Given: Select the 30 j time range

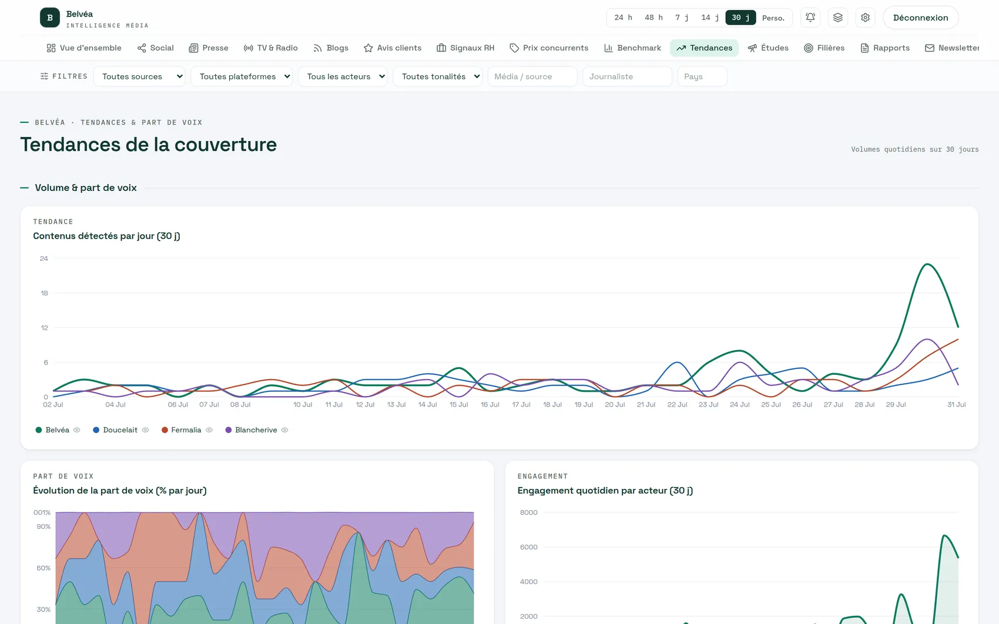Looking at the screenshot, I should pyautogui.click(x=740, y=18).
